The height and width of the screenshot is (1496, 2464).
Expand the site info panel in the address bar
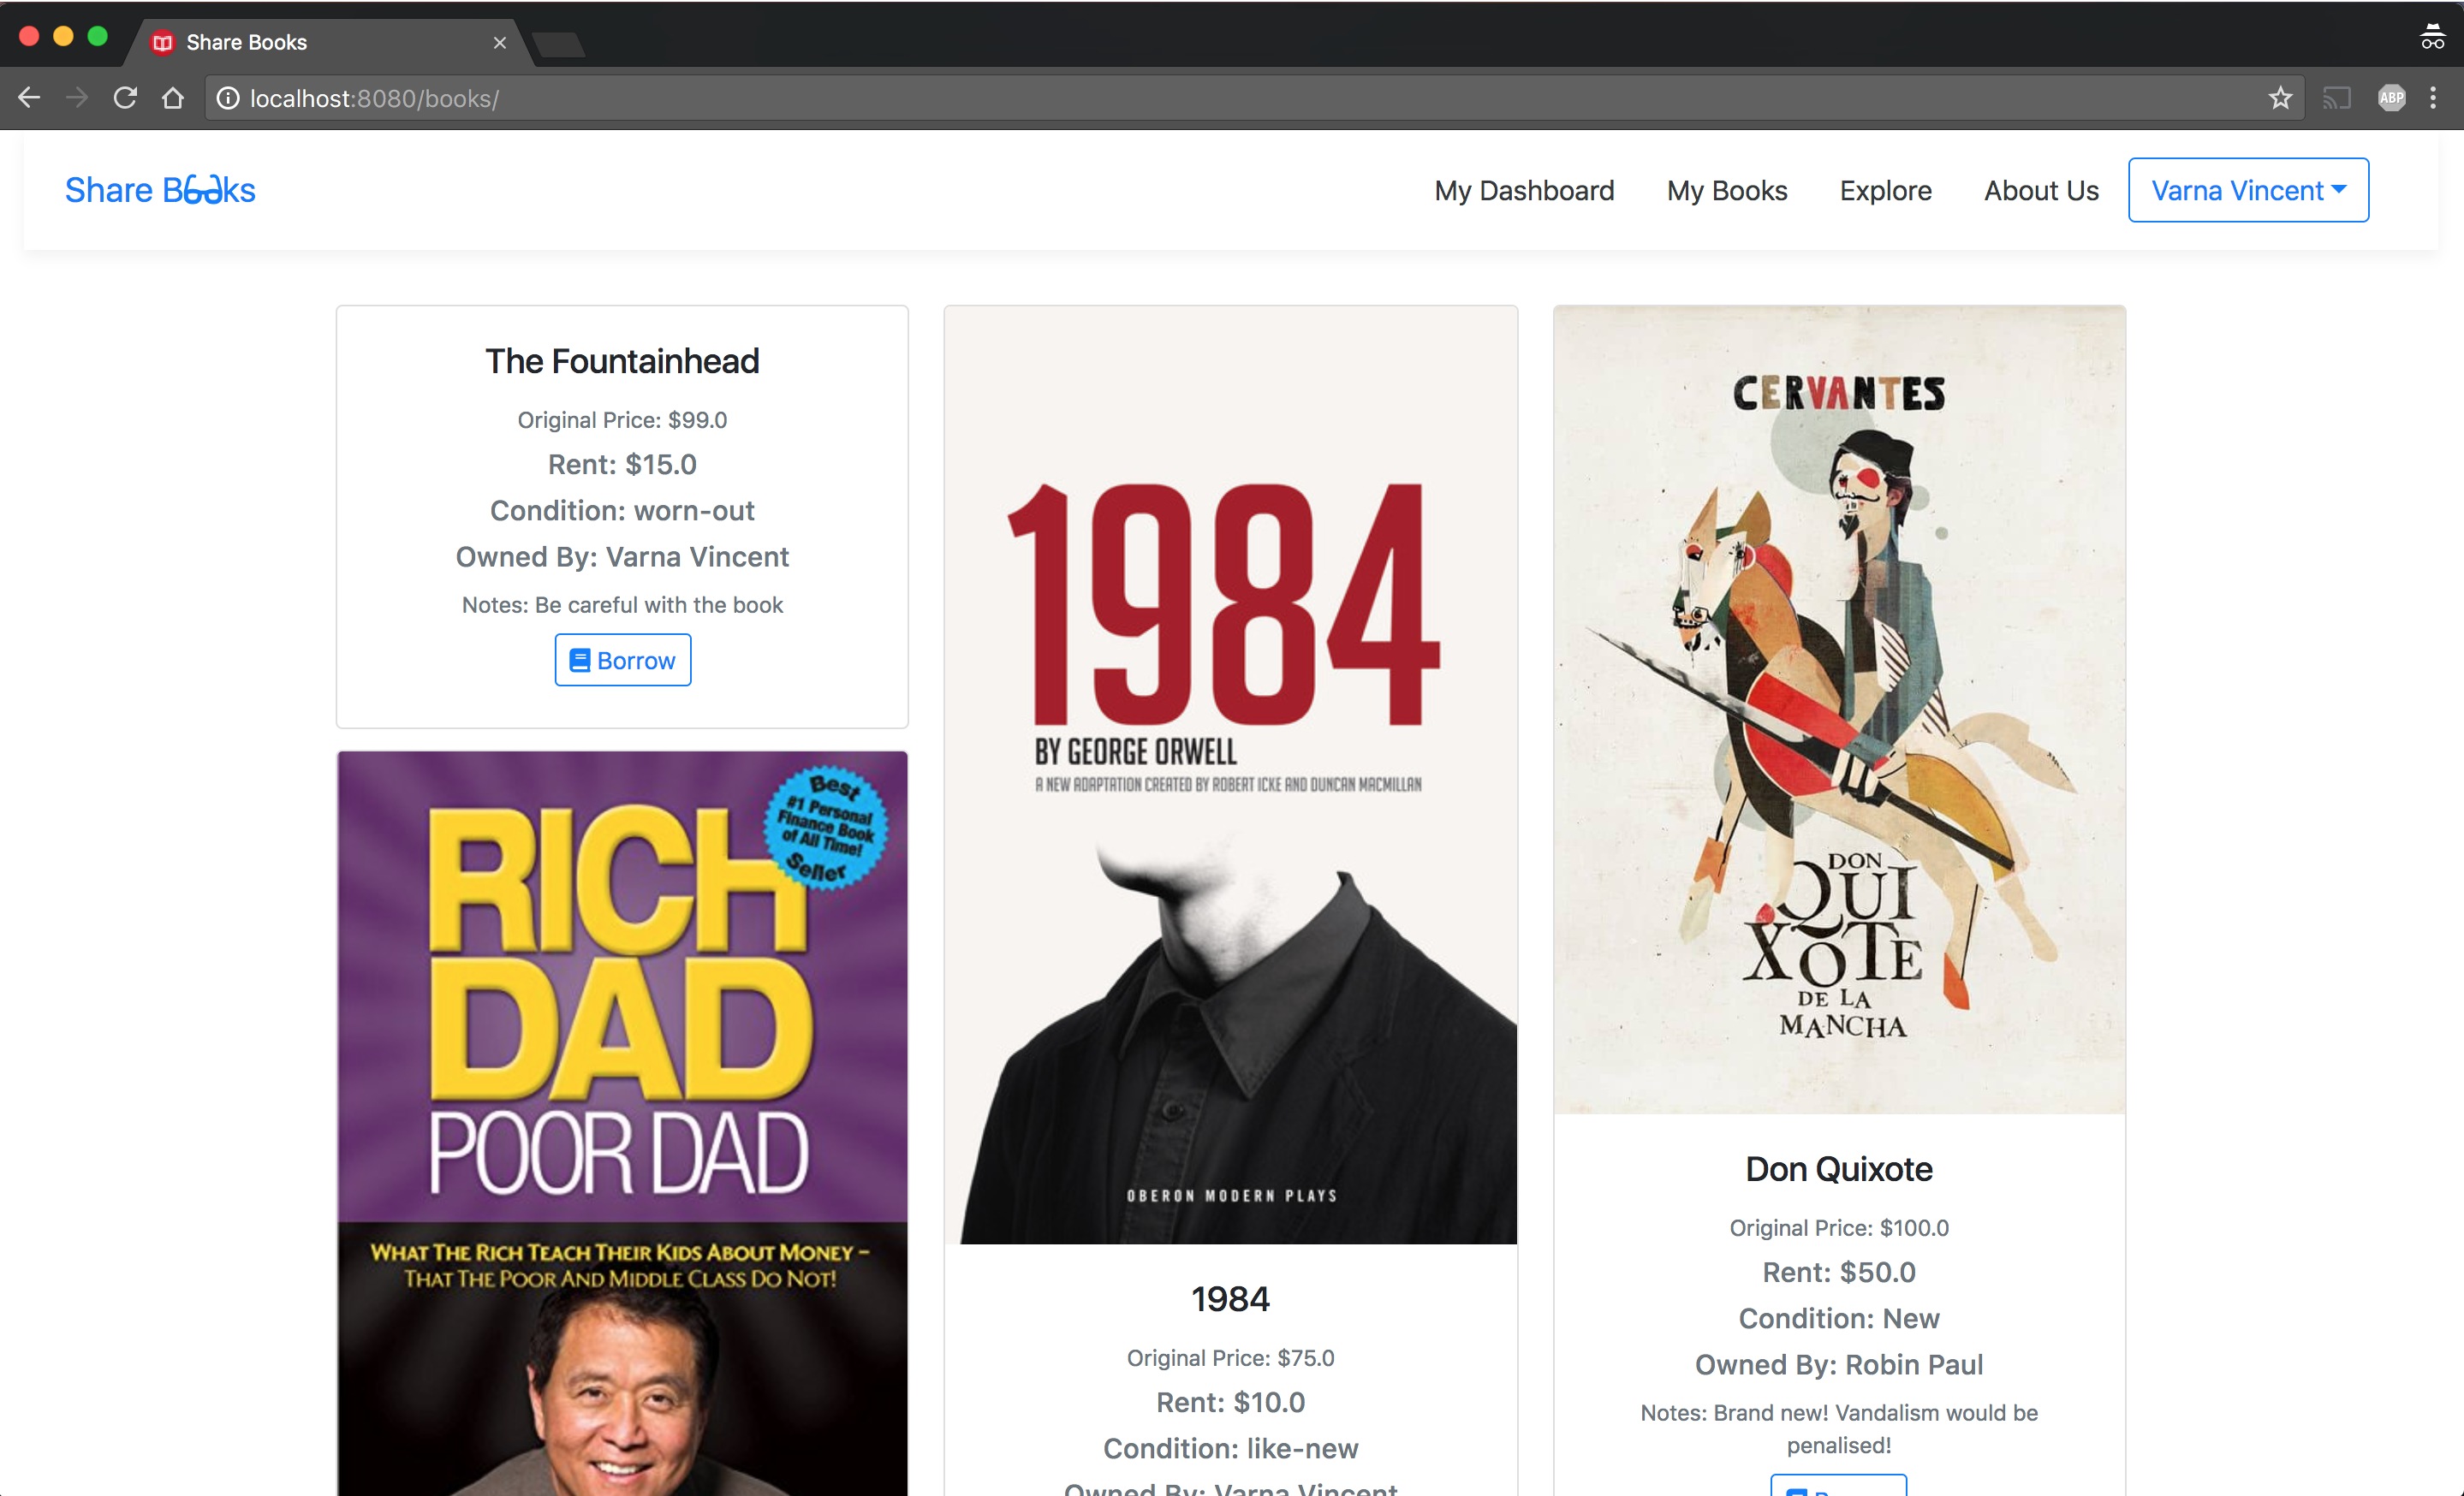tap(228, 97)
